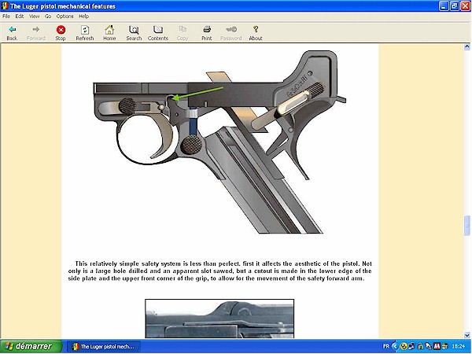Expand hidden tray icons with the chevron

(x=395, y=346)
